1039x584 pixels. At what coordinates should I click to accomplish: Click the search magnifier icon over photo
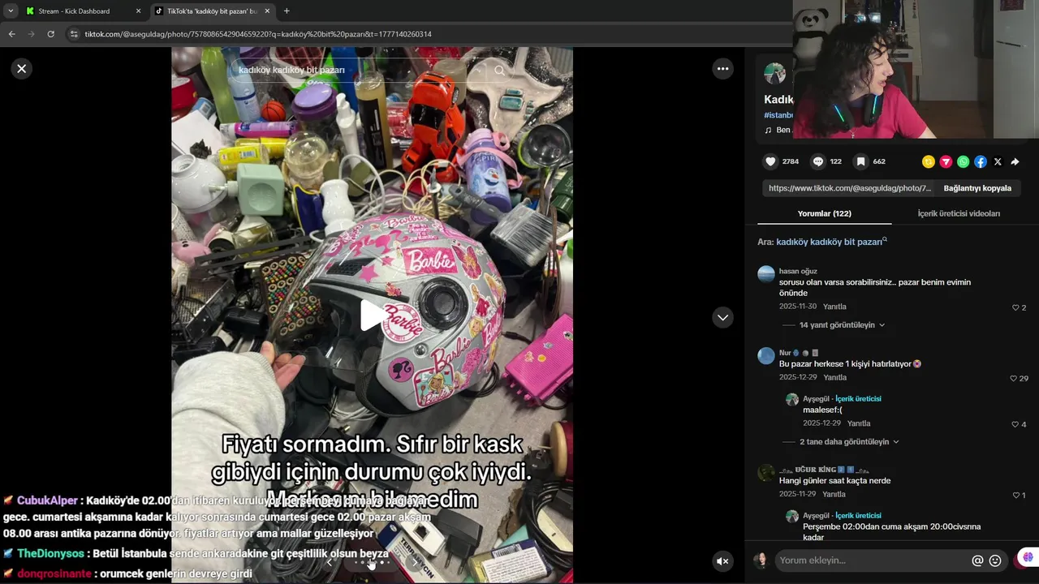pos(499,71)
